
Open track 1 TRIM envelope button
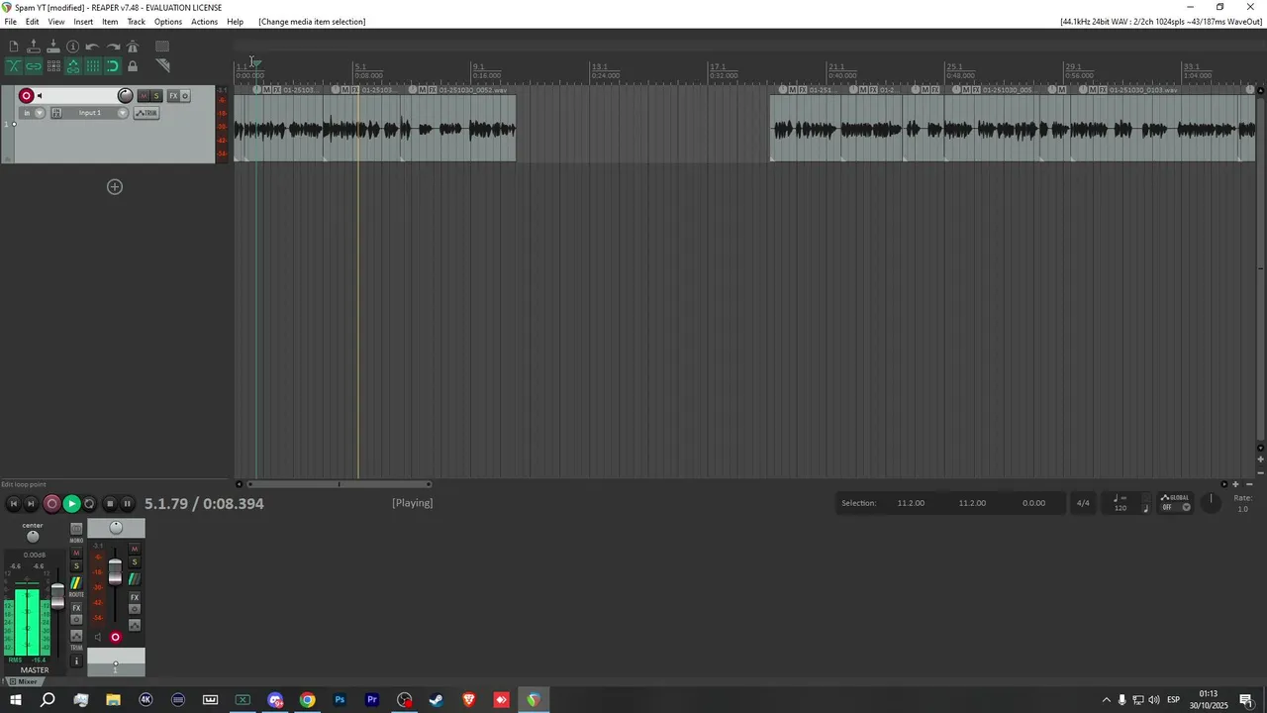[x=146, y=113]
